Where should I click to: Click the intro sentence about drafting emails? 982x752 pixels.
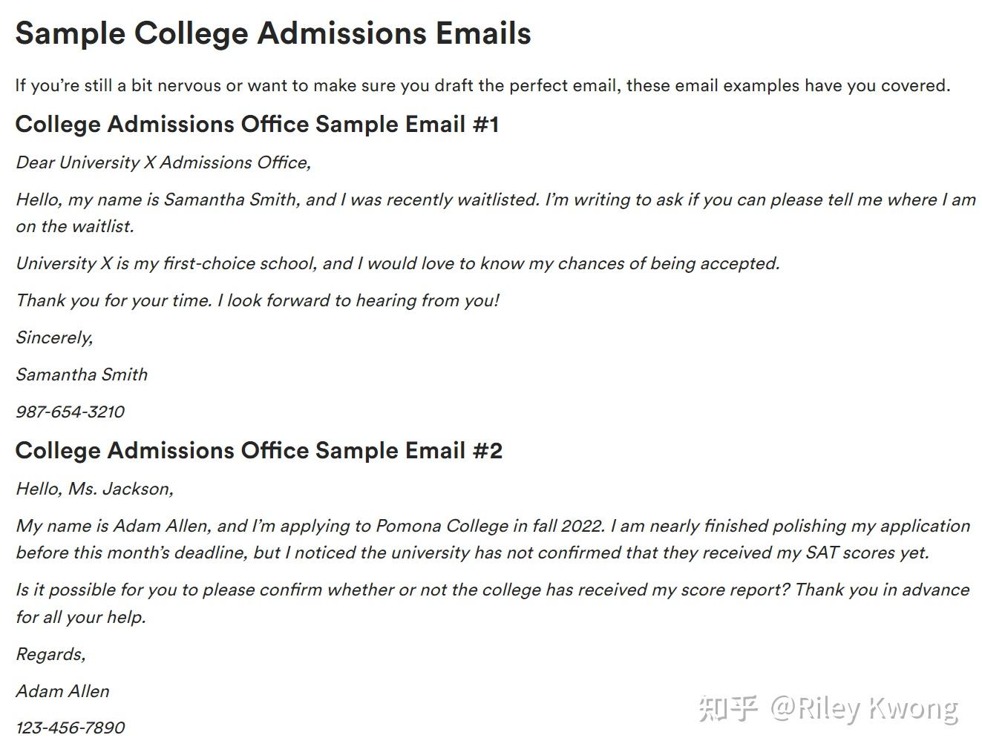pyautogui.click(x=482, y=85)
